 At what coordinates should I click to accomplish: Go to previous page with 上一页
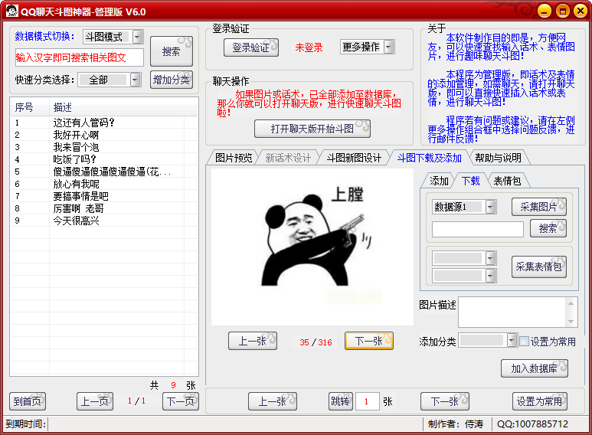(x=95, y=401)
